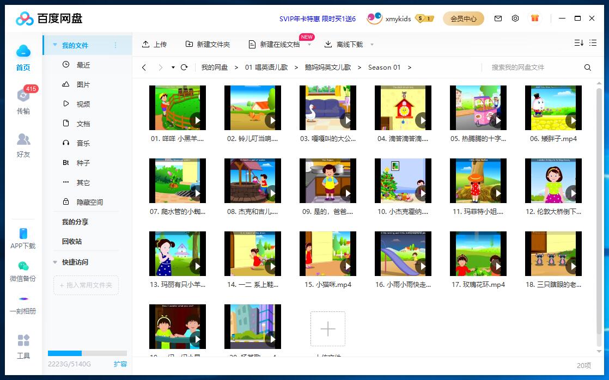Open the settings gear icon

tap(515, 18)
